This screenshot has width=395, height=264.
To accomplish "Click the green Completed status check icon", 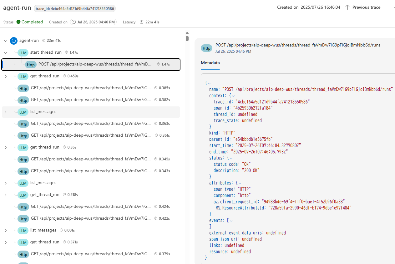I will (19, 22).
